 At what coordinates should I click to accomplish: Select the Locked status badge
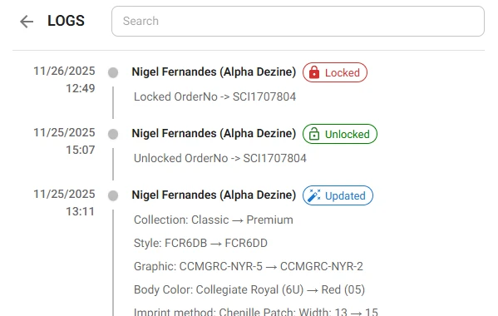pos(335,72)
